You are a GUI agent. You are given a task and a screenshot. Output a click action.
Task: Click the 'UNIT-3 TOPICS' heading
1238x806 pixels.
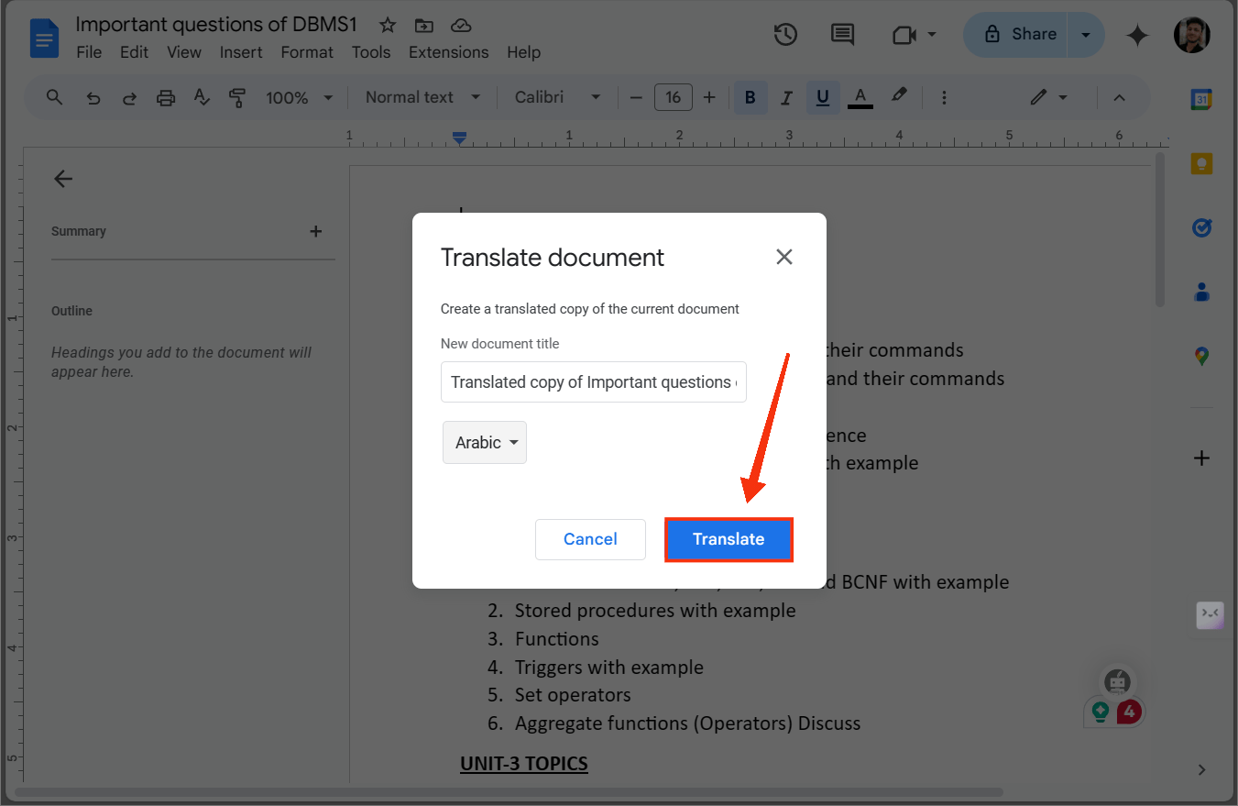coord(524,763)
